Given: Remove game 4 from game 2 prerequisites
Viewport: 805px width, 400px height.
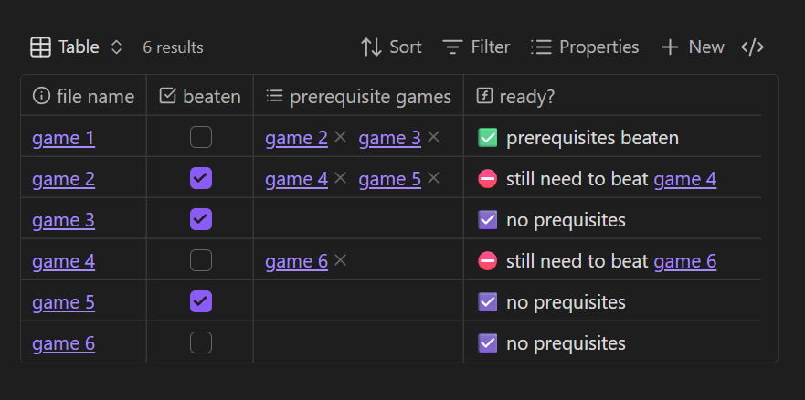Looking at the screenshot, I should (340, 178).
